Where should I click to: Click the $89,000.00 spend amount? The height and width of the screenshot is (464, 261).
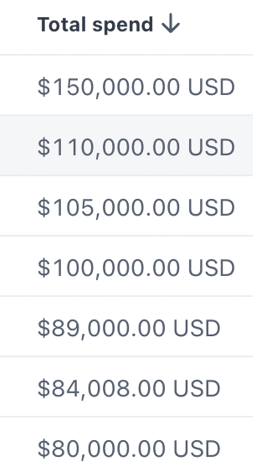(x=101, y=328)
